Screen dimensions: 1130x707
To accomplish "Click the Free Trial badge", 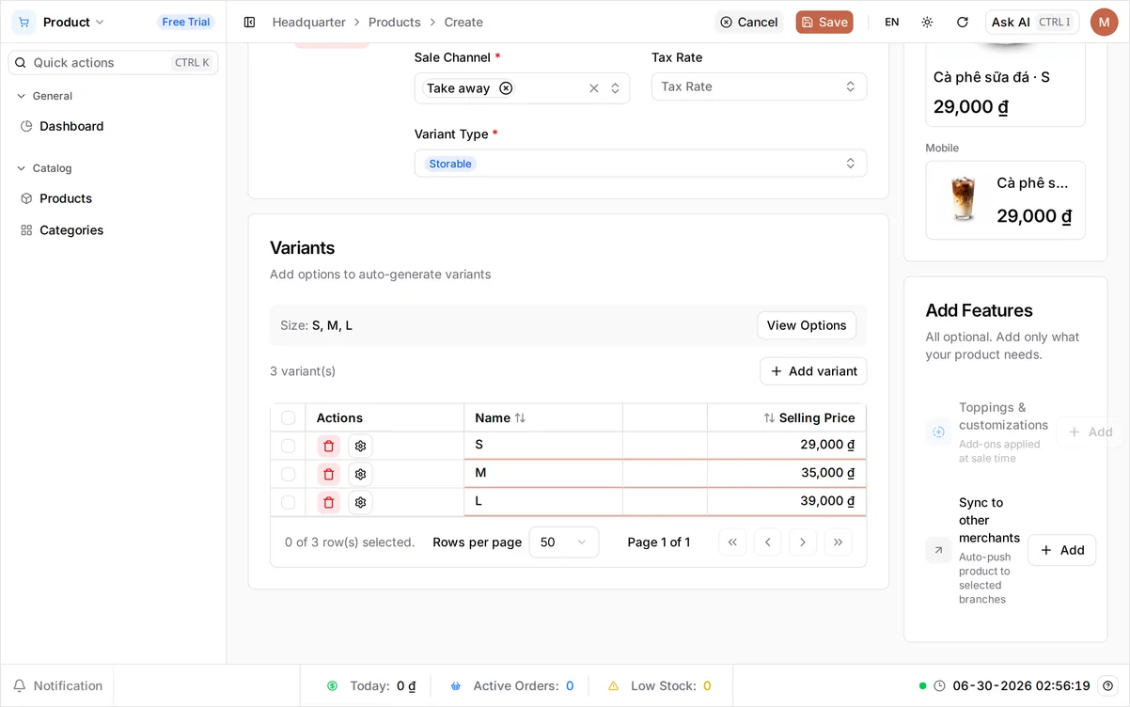I will click(186, 22).
